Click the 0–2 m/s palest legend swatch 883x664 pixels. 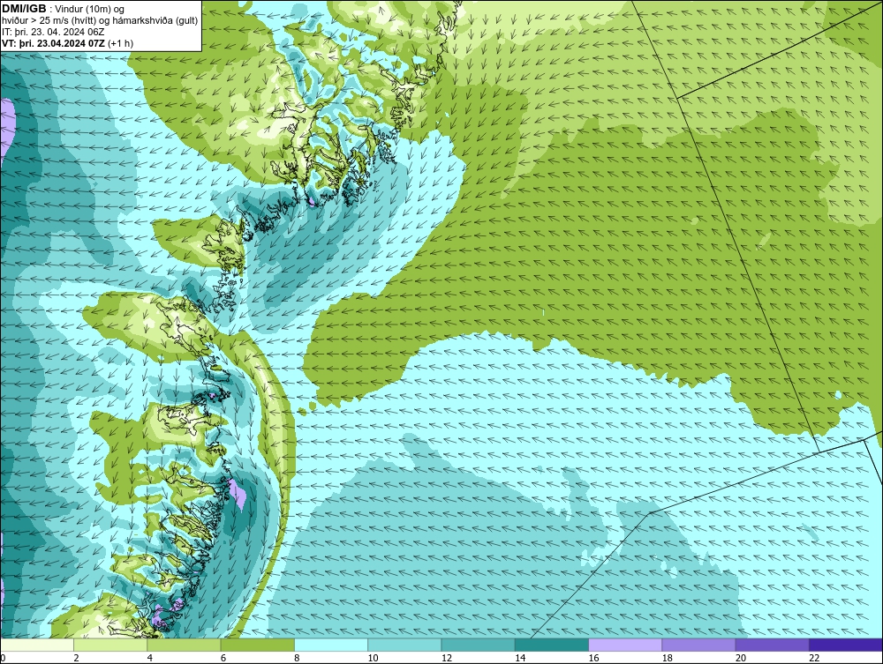click(37, 645)
